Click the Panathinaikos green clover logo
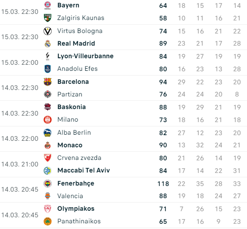 [47, 221]
